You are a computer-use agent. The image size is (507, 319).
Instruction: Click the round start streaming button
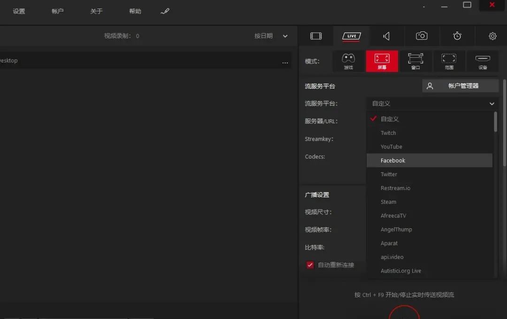[404, 312]
